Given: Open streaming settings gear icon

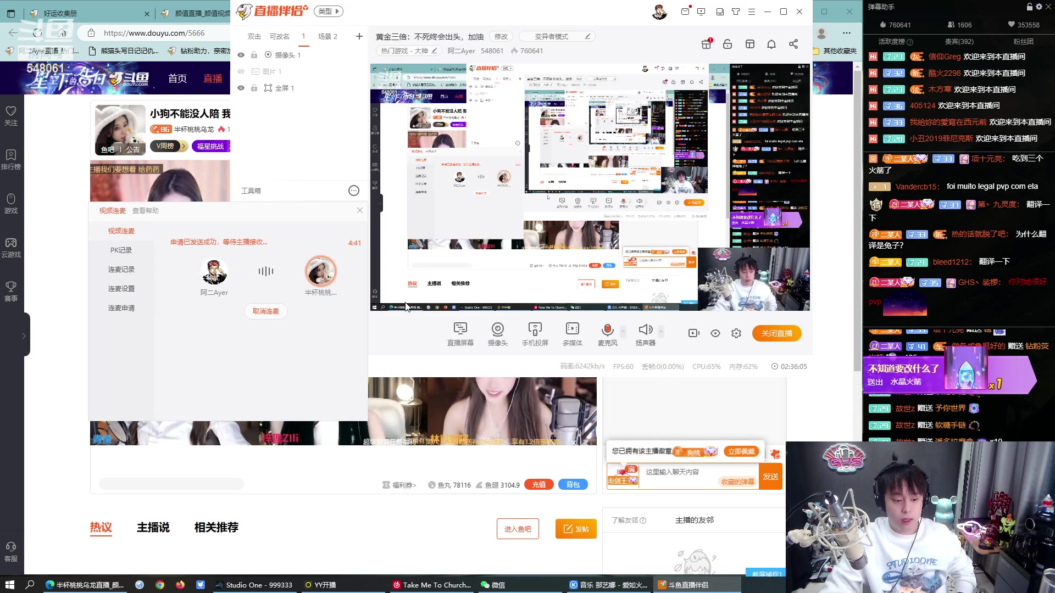Looking at the screenshot, I should (736, 333).
